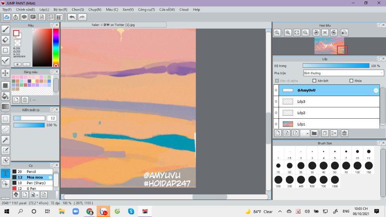Click the rainbow hue bar
The width and height of the screenshot is (386, 217).
[x=56, y=47]
